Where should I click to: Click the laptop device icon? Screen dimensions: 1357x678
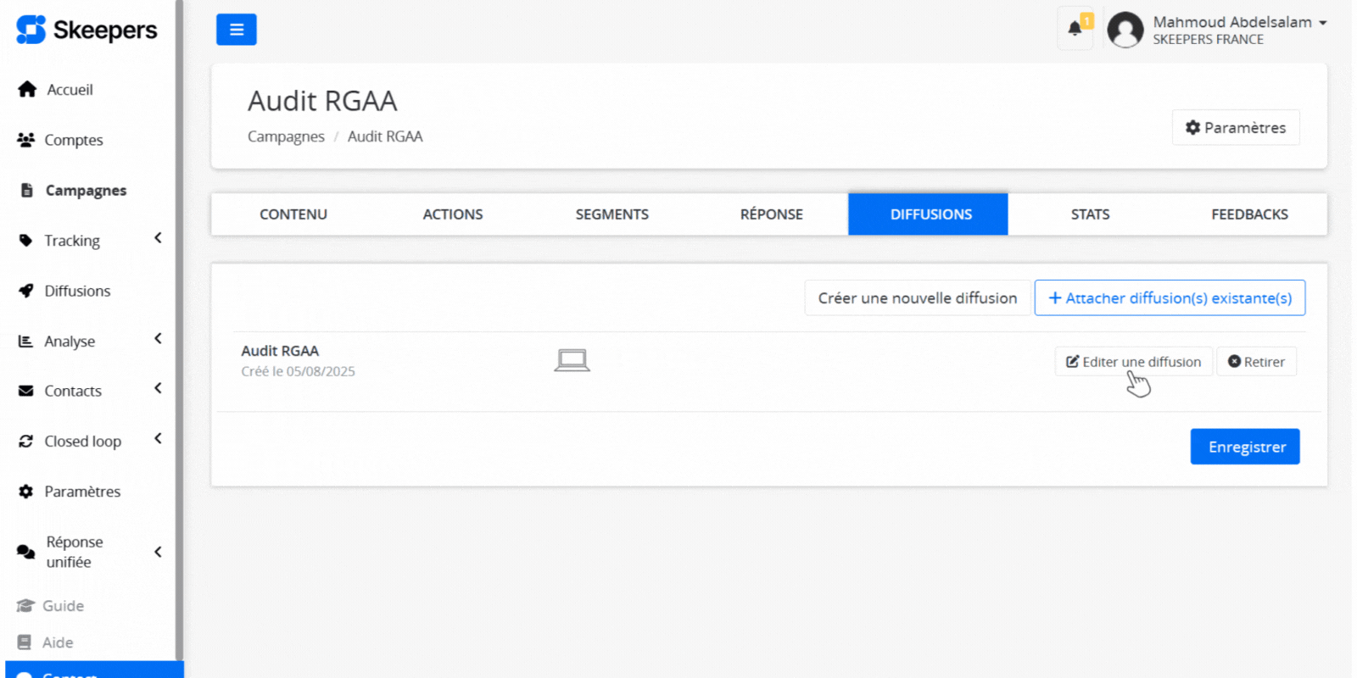tap(572, 361)
